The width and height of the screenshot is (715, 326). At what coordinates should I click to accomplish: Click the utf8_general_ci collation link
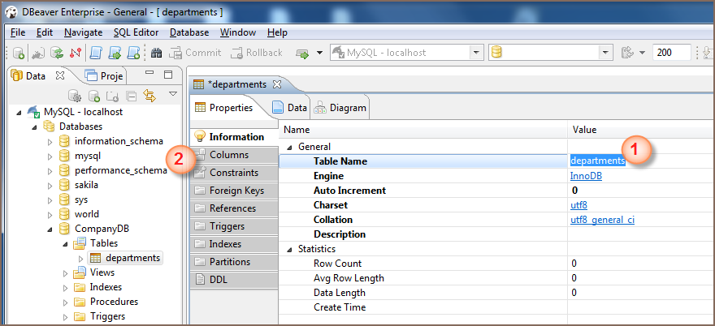tap(602, 220)
